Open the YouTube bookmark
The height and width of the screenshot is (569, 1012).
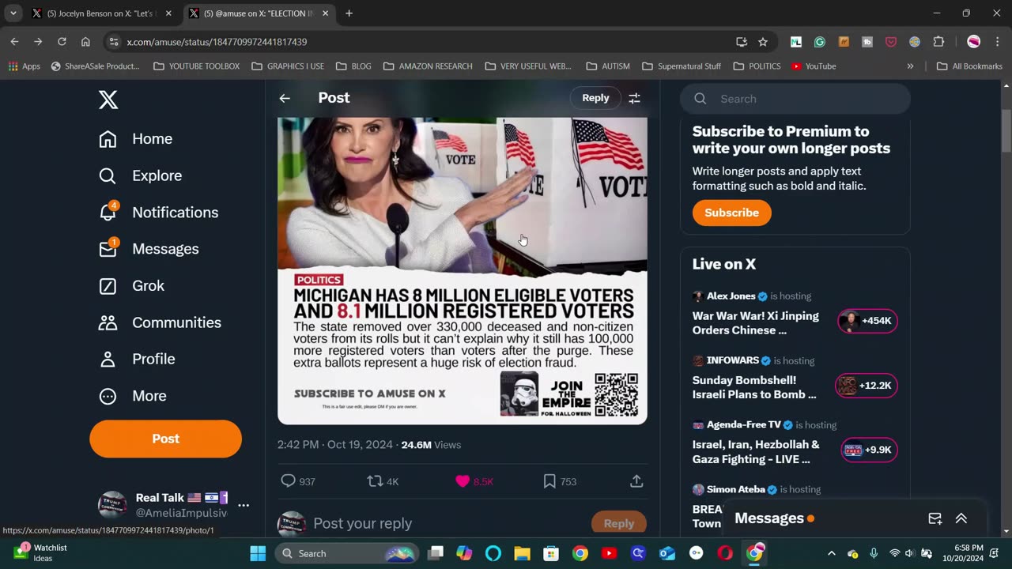tap(814, 66)
